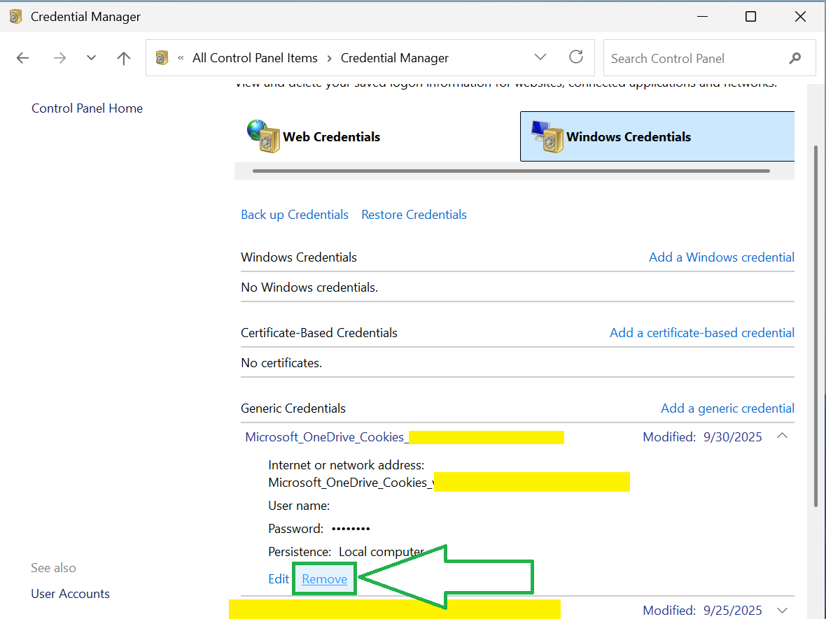
Task: Close the Credential Manager window
Action: coord(800,16)
